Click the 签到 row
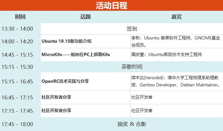The width and height of the screenshot is (223, 131). pyautogui.click(x=132, y=29)
